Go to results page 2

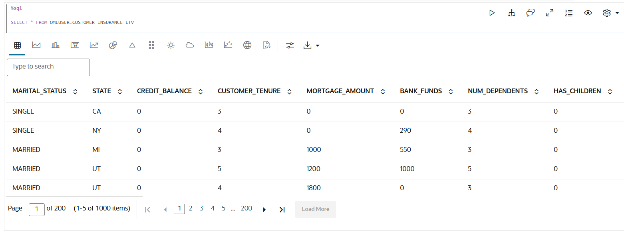191,208
